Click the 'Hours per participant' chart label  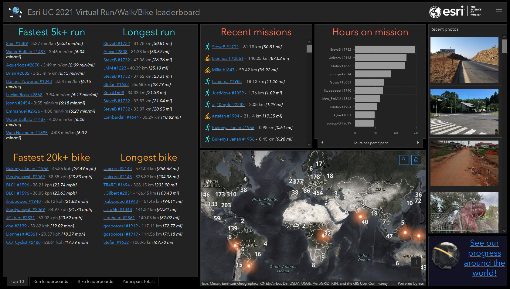[x=370, y=143]
